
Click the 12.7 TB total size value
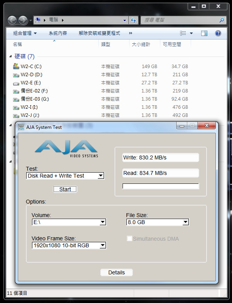pos(149,75)
